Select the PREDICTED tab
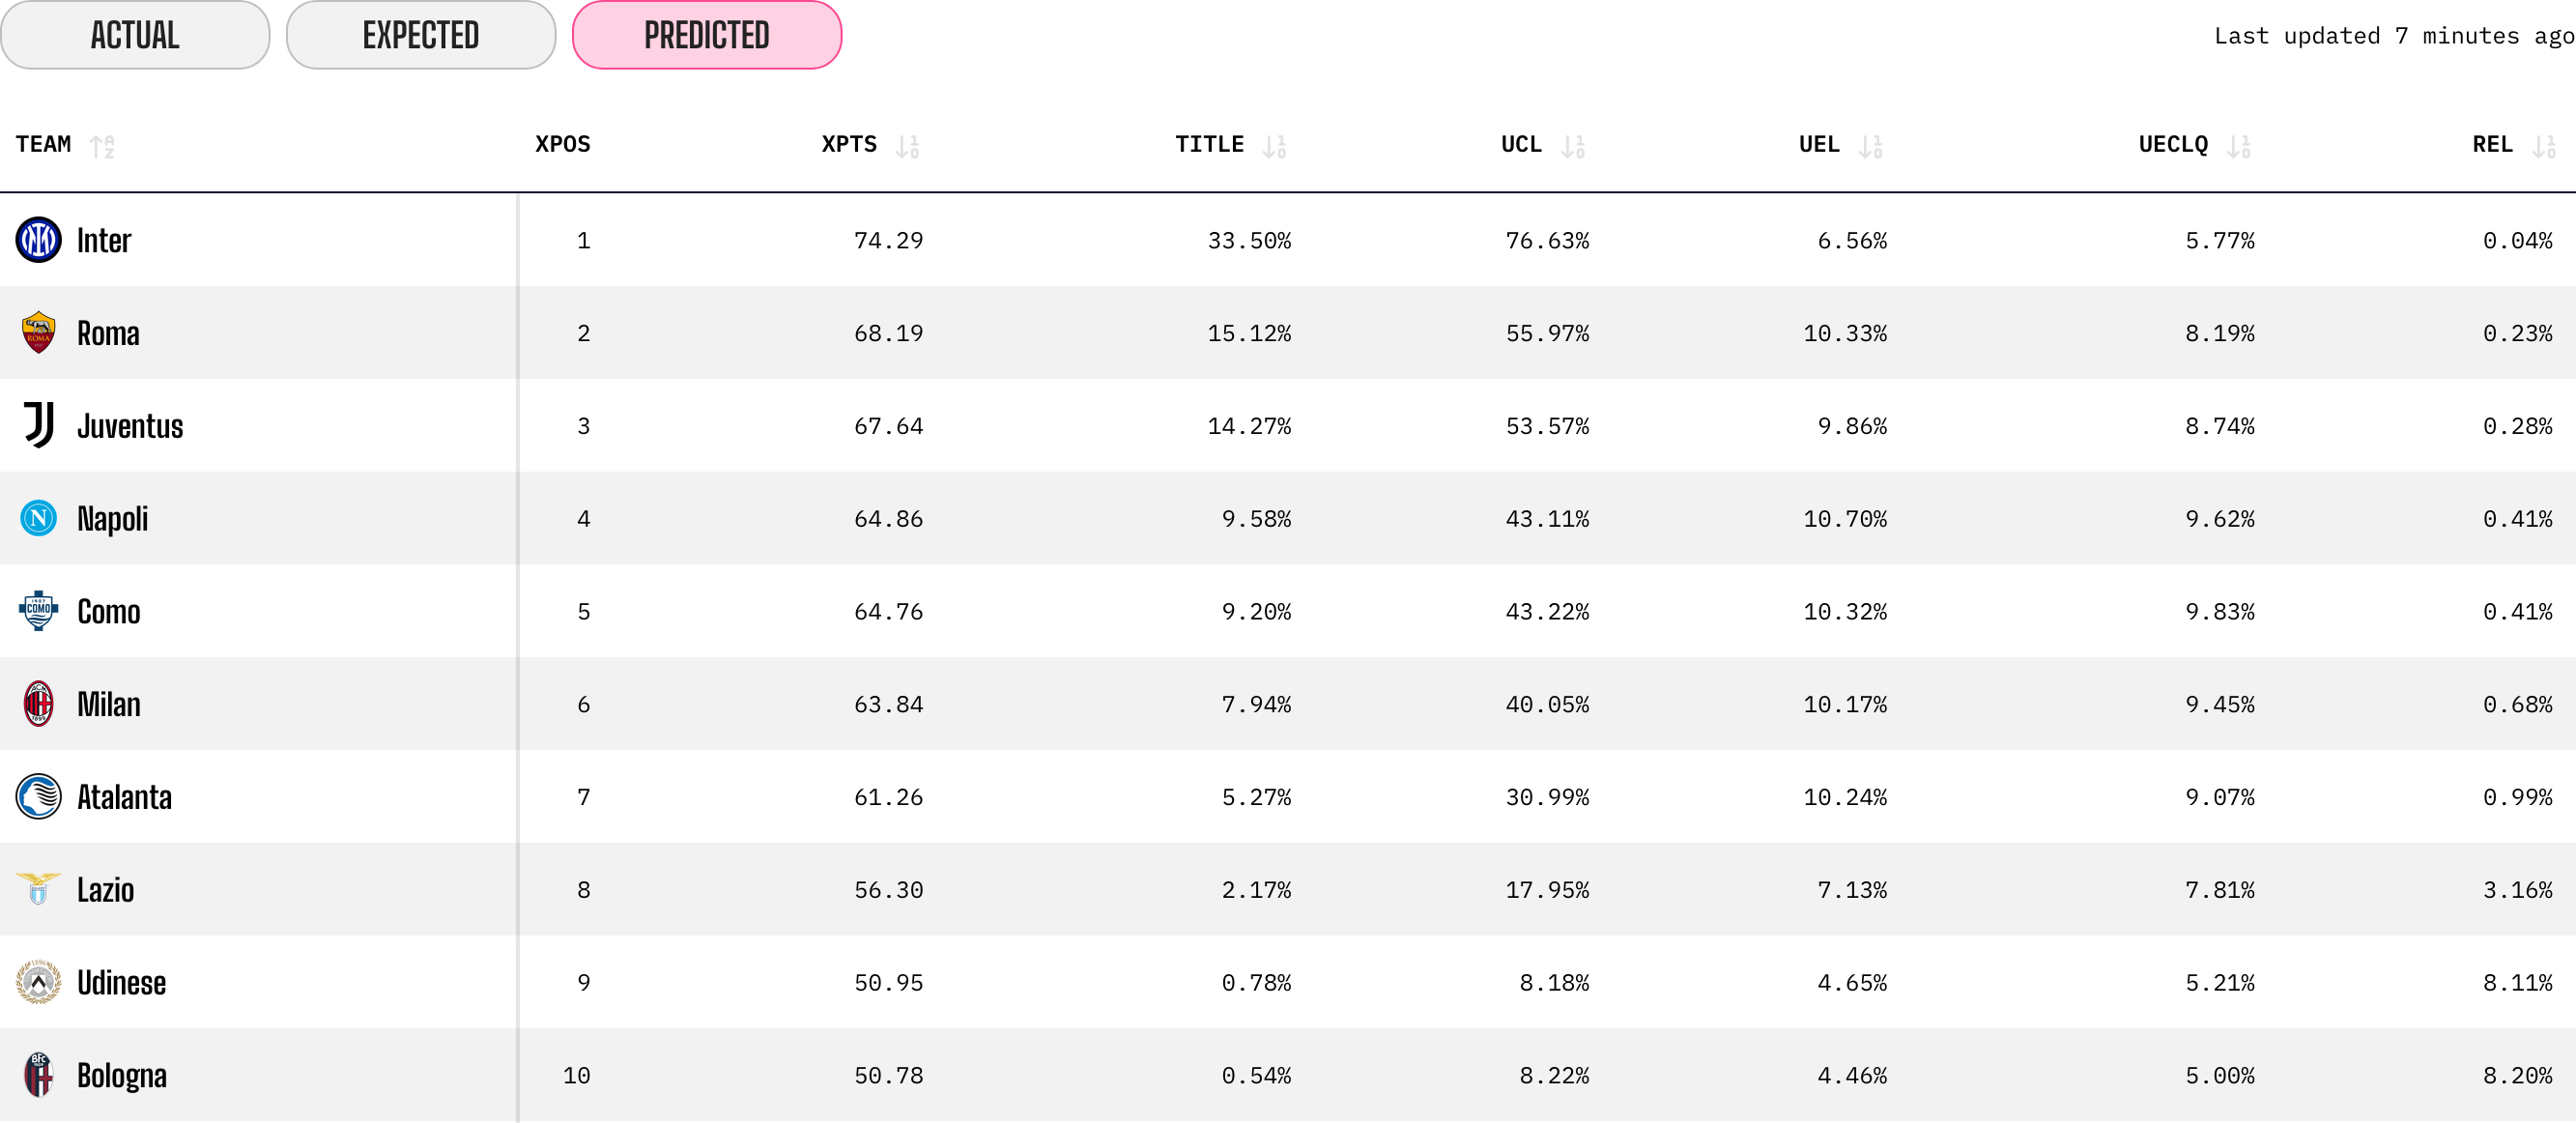The height and width of the screenshot is (1123, 2576). [x=707, y=35]
